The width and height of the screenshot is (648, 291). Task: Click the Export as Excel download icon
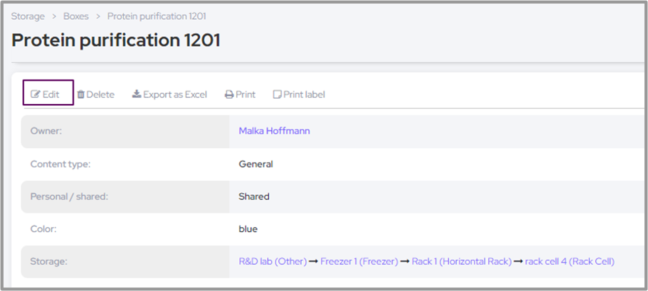click(x=136, y=94)
